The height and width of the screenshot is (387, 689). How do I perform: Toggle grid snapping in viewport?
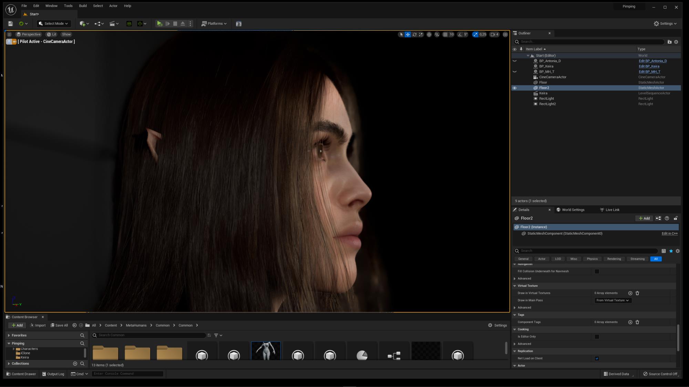click(x=445, y=34)
